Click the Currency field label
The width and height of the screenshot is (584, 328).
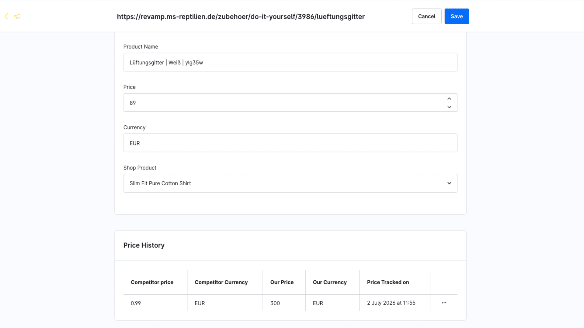134,127
